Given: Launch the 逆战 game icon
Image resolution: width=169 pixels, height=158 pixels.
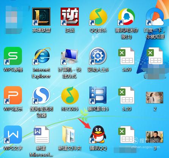Looking at the screenshot, I should [x=70, y=17].
